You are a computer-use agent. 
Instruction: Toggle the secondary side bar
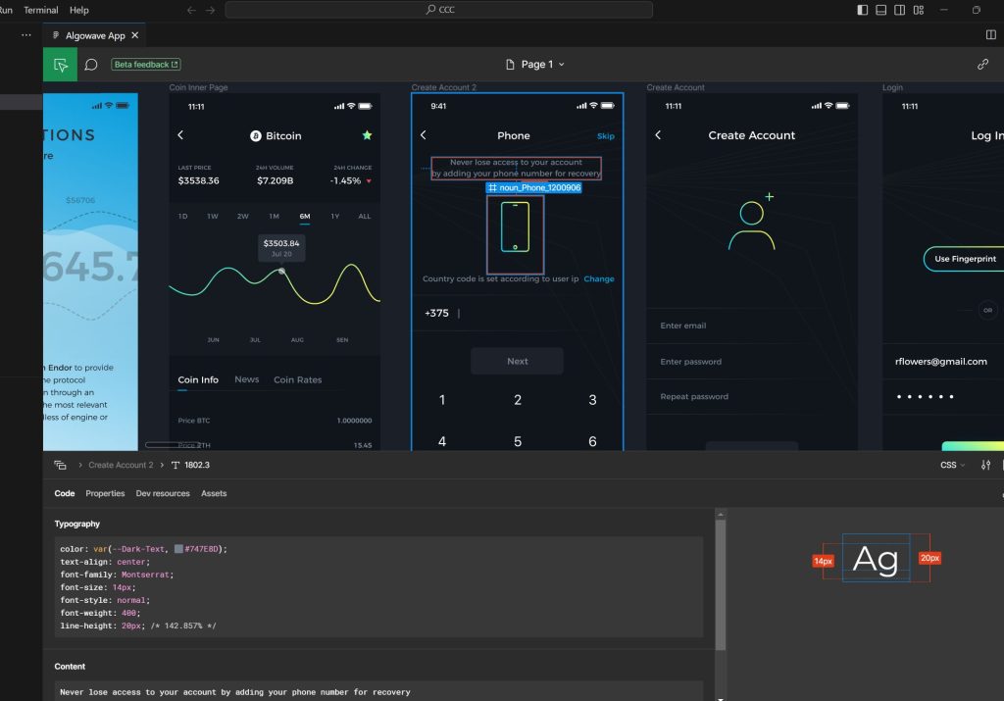coord(900,10)
